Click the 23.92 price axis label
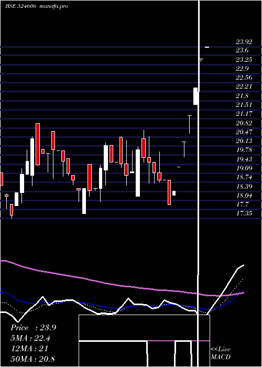Viewport: 262px width, 367px height. [x=244, y=42]
